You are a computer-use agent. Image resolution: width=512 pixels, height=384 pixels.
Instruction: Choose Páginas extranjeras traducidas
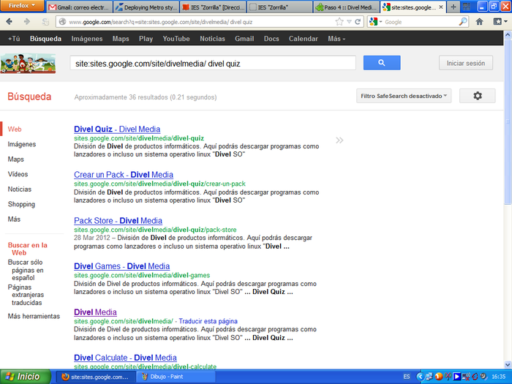[x=26, y=295]
